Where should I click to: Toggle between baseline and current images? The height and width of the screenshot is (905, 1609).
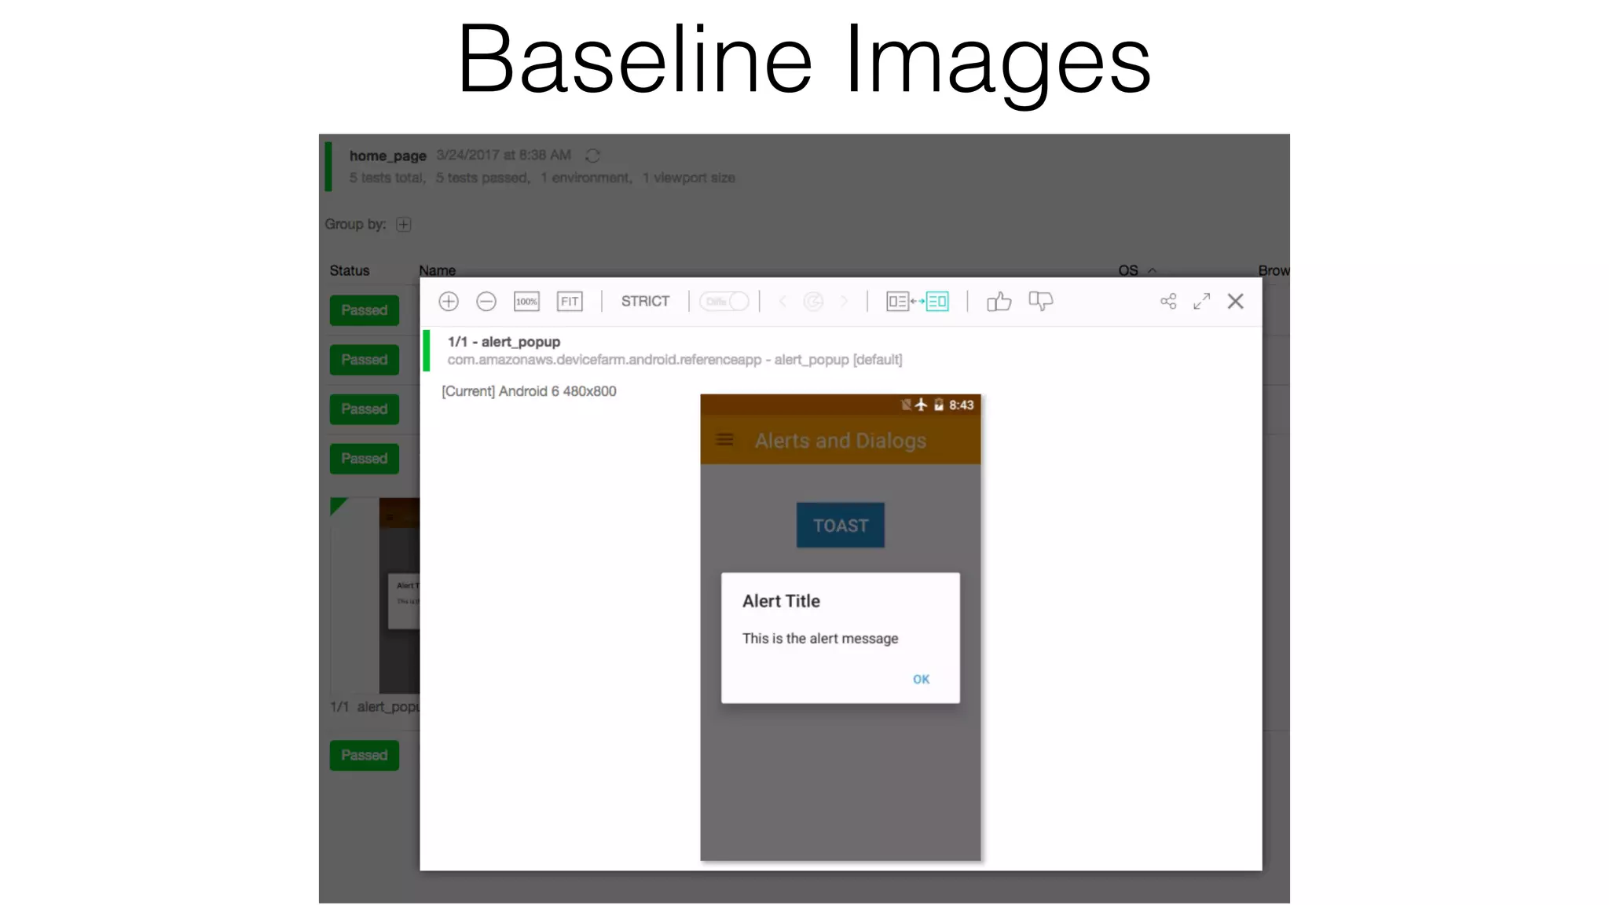coord(918,302)
